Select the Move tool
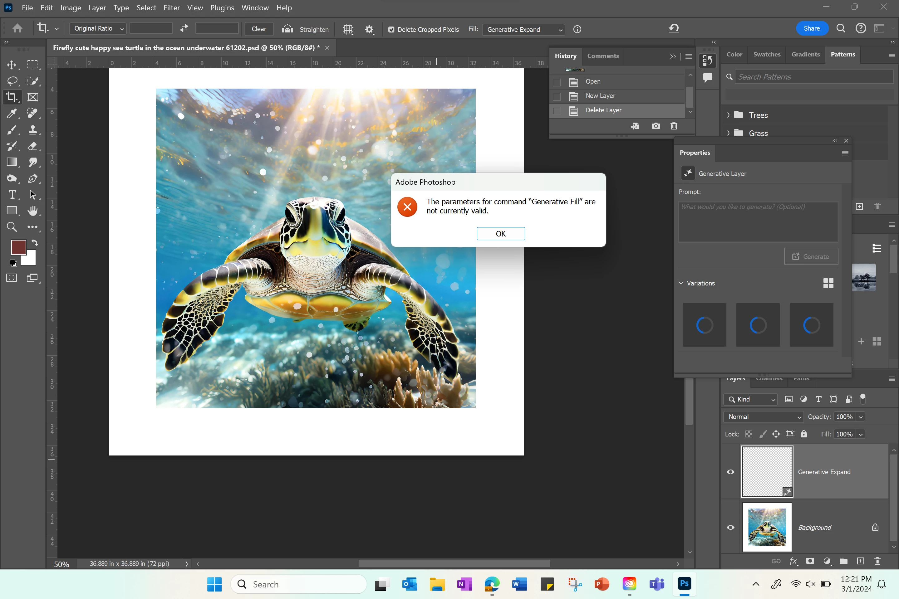Viewport: 899px width, 599px height. pos(12,65)
